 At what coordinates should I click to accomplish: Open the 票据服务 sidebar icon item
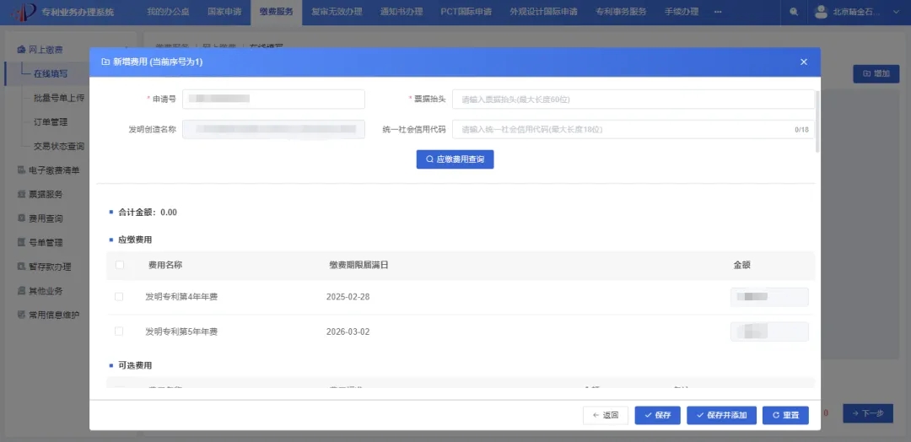[21, 195]
